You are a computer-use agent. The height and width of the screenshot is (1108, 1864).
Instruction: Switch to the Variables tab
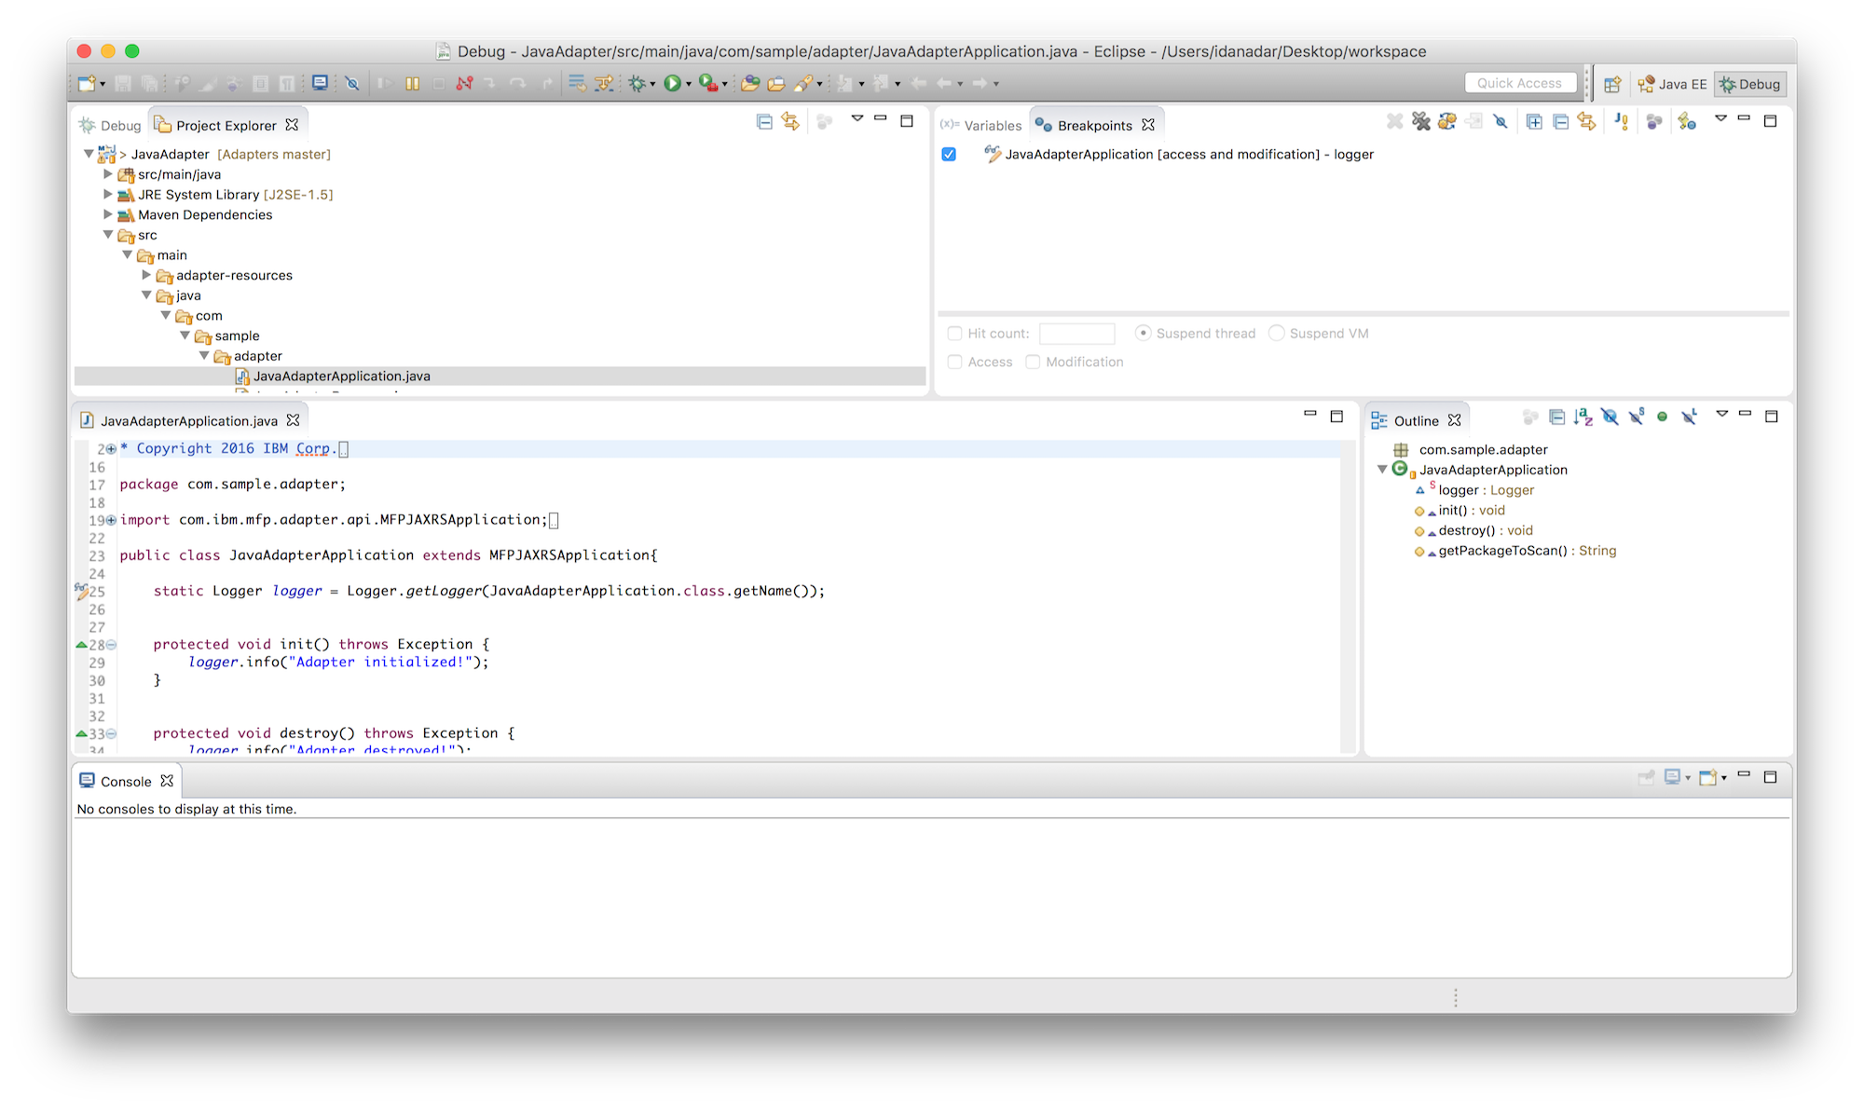982,126
